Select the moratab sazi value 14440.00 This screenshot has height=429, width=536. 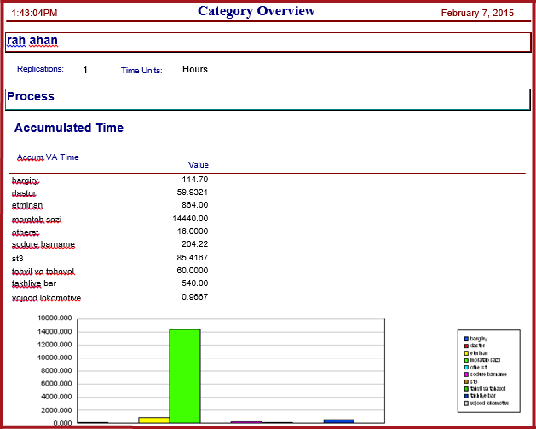click(x=190, y=219)
